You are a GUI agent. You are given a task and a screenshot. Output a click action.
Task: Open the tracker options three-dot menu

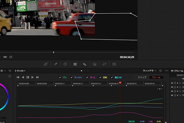click(x=167, y=71)
